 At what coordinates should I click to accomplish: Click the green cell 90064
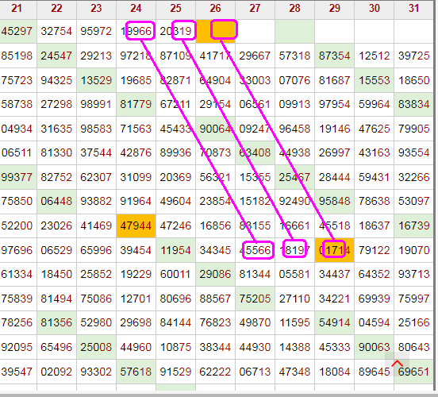(x=215, y=129)
